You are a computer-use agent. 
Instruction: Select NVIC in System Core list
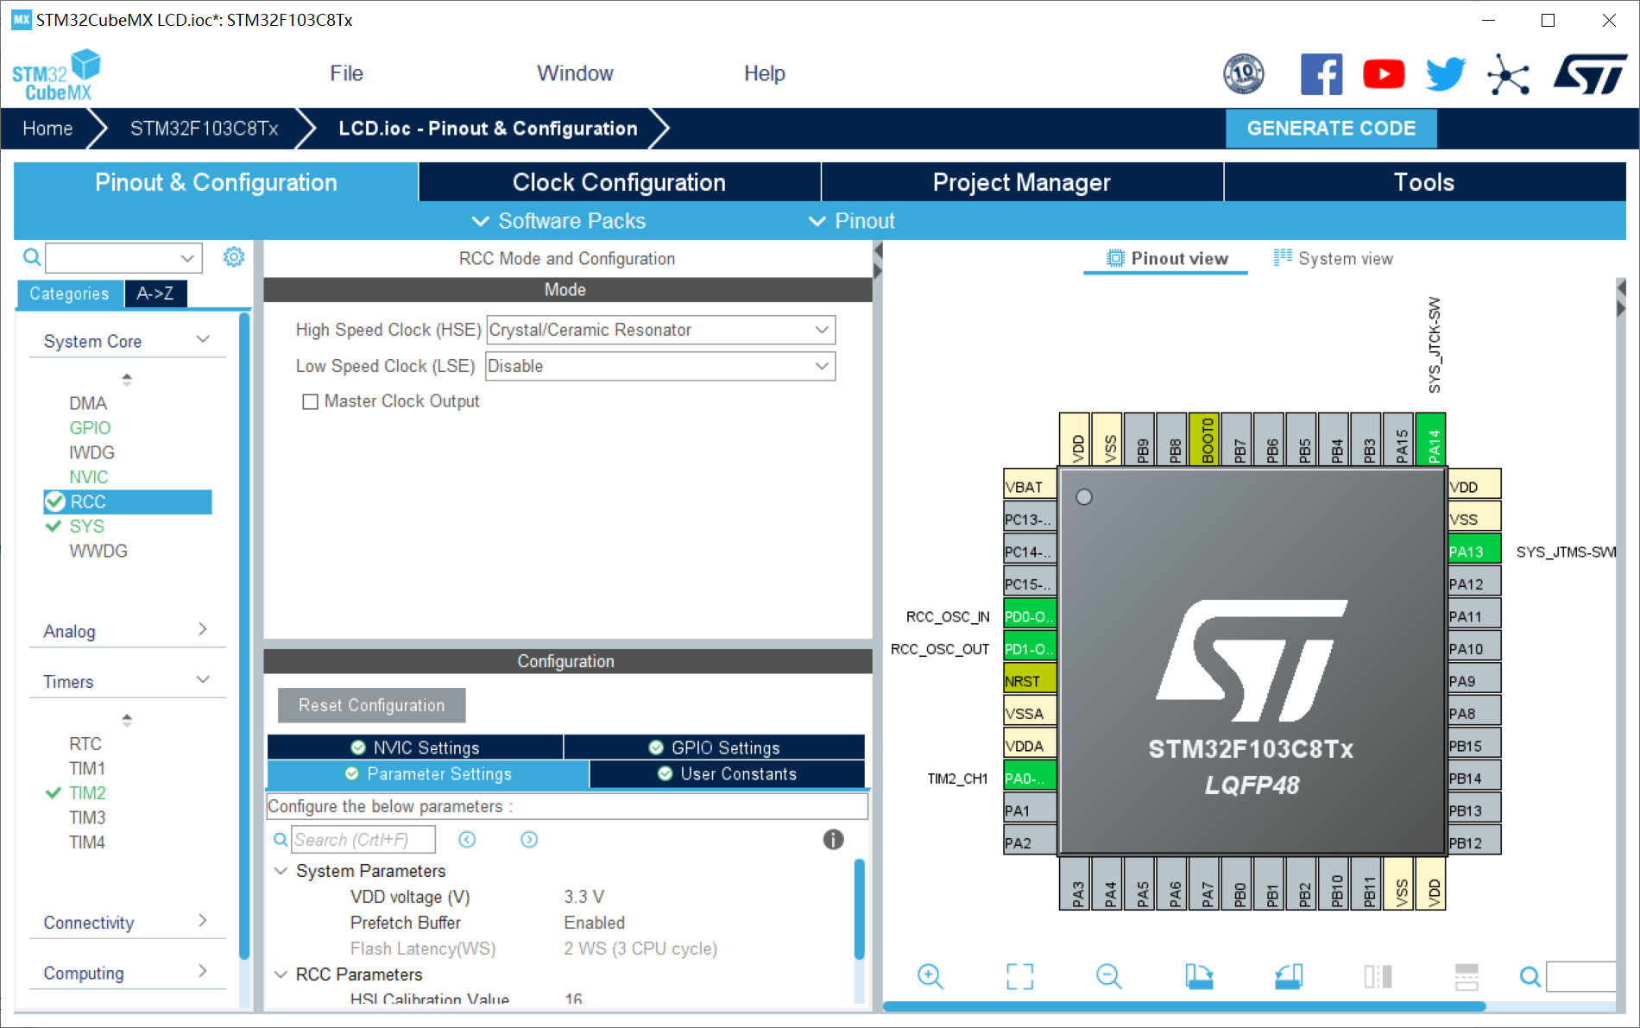(x=89, y=476)
